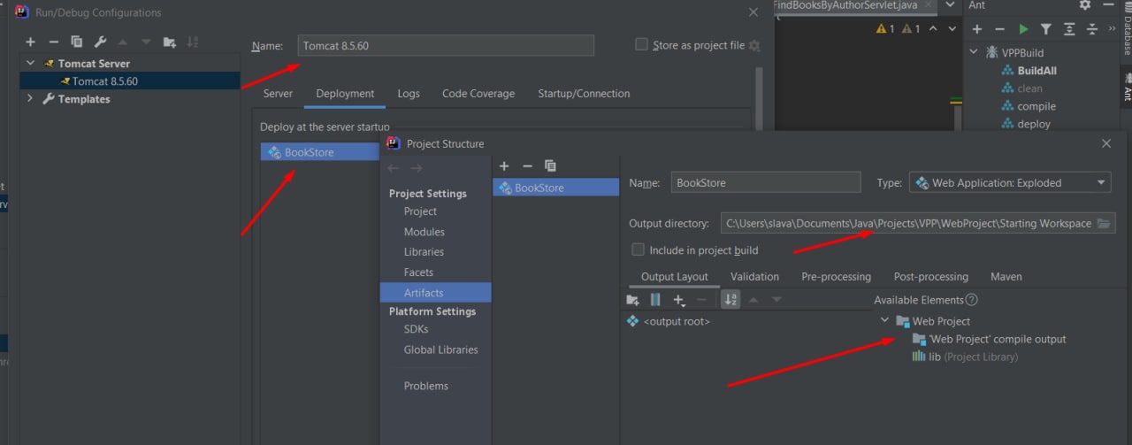Open the Code Coverage tab

click(x=478, y=94)
